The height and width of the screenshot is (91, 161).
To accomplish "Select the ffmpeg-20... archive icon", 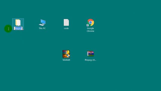I will pos(91,54).
